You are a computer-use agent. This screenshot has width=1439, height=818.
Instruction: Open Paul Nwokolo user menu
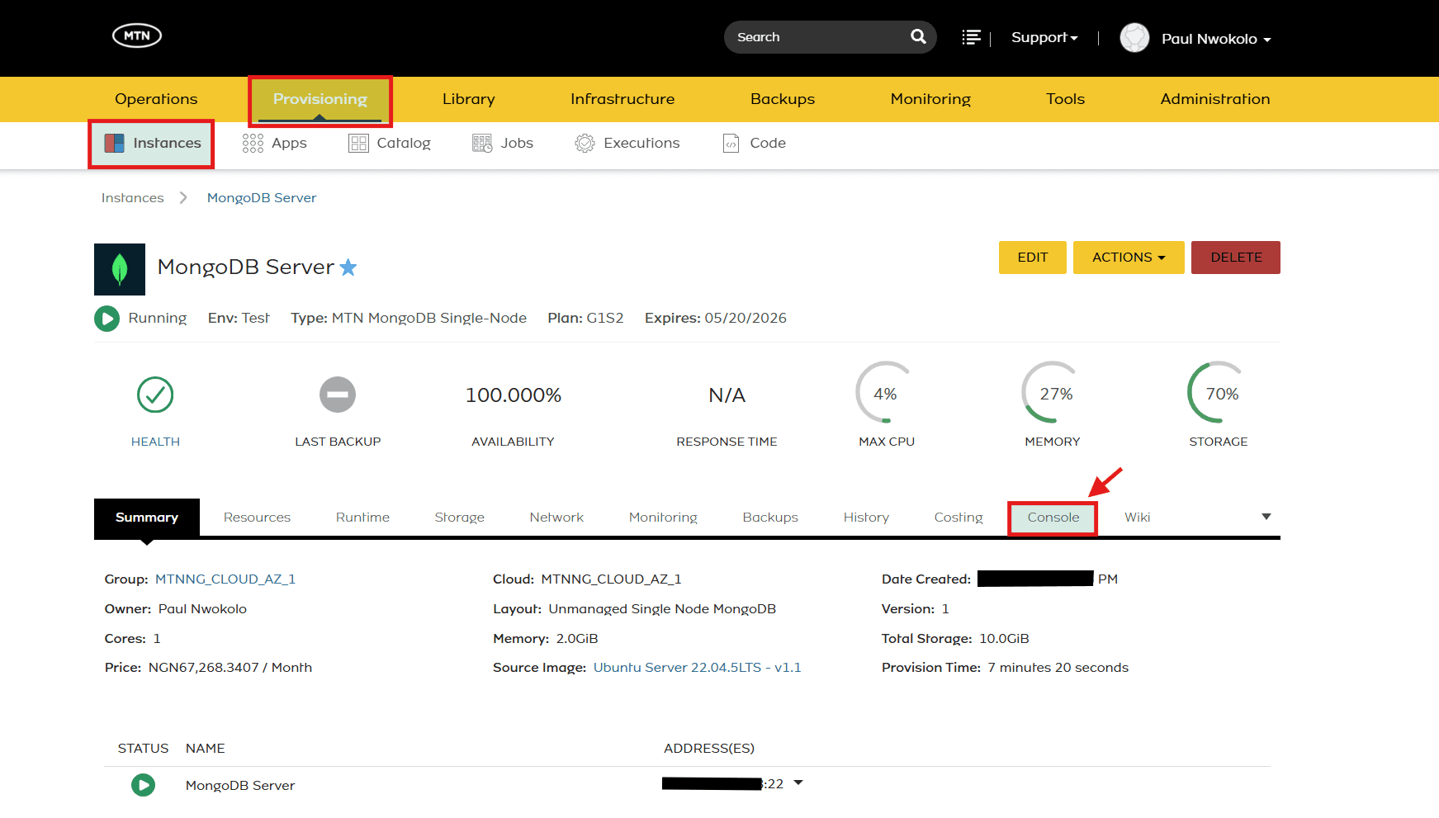tap(1216, 39)
